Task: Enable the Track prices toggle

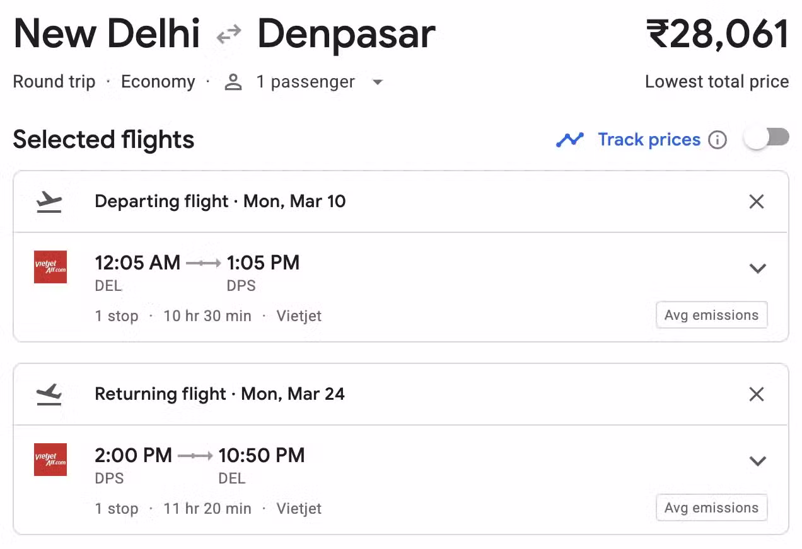Action: coord(766,138)
